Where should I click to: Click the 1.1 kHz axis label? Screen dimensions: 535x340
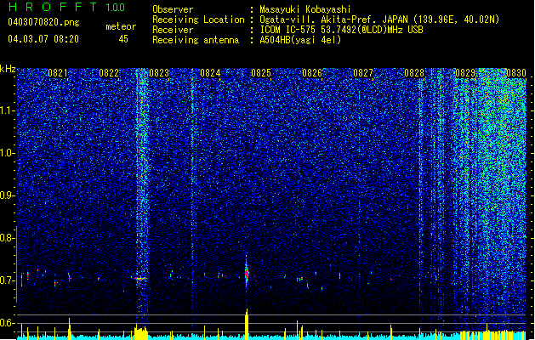coord(8,110)
